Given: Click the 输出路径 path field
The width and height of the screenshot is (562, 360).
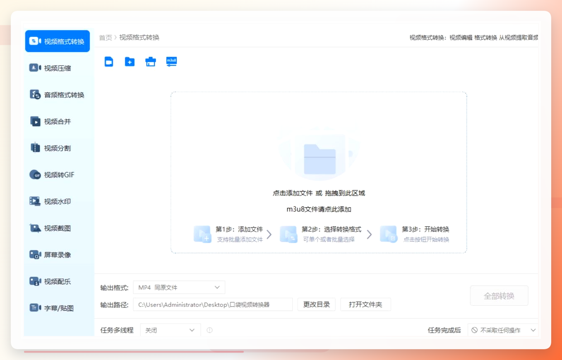Looking at the screenshot, I should (213, 304).
